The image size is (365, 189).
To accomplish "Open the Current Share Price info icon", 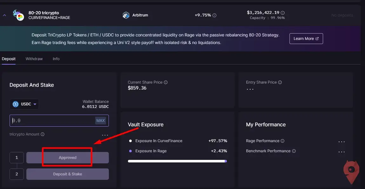I will point(166,82).
